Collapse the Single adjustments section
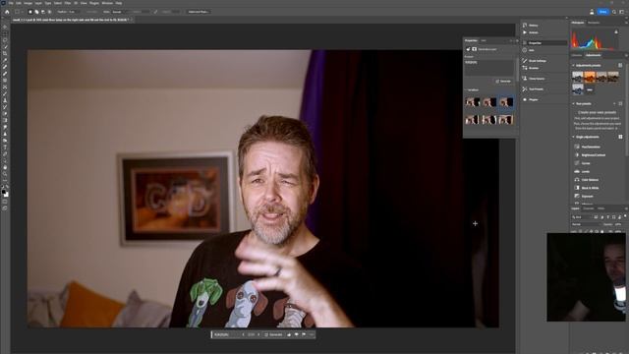The height and width of the screenshot is (354, 629). click(573, 137)
